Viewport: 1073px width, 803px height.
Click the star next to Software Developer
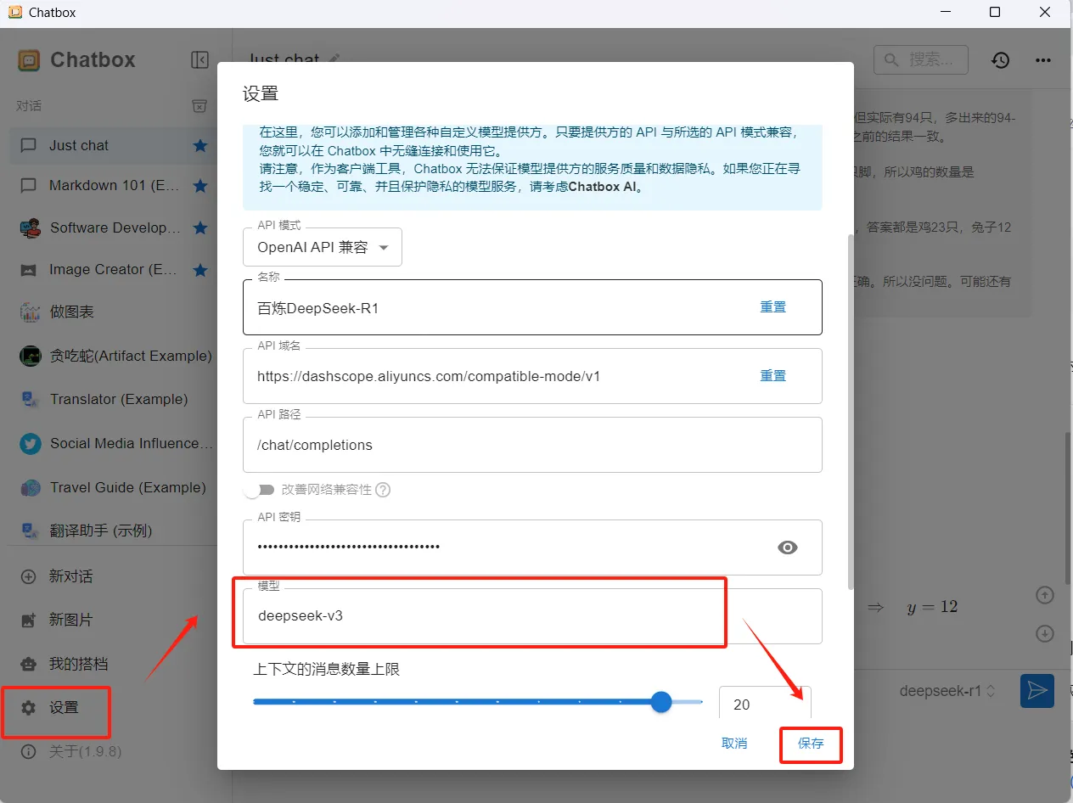[x=200, y=227]
